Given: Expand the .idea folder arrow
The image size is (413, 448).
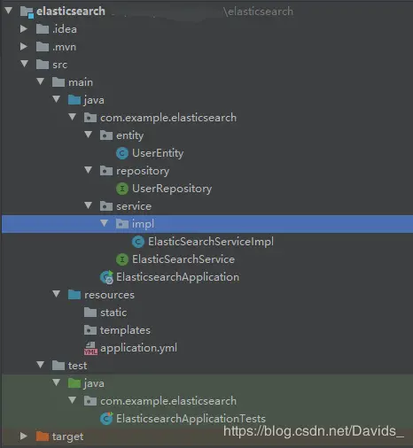Looking at the screenshot, I should coord(24,28).
